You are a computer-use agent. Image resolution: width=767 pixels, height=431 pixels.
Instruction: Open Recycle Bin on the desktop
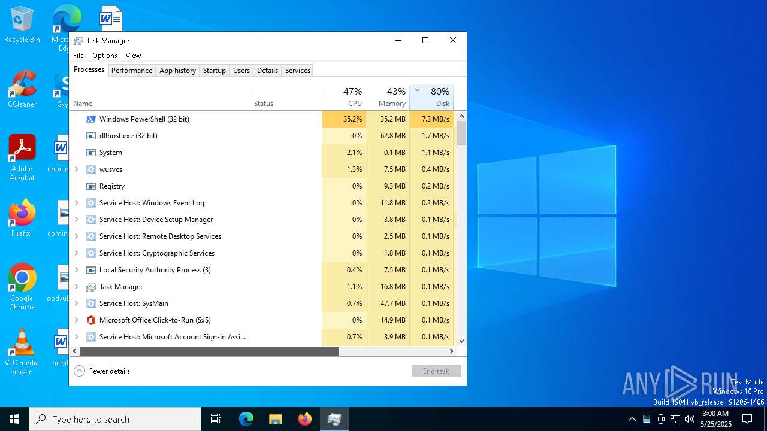point(22,25)
